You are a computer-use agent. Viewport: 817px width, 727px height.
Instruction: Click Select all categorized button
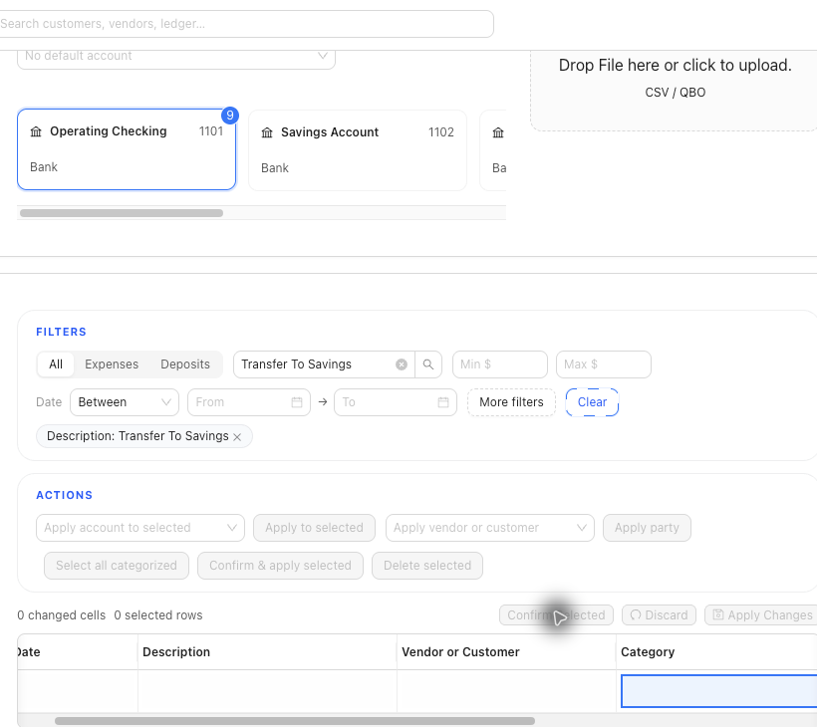pos(117,566)
